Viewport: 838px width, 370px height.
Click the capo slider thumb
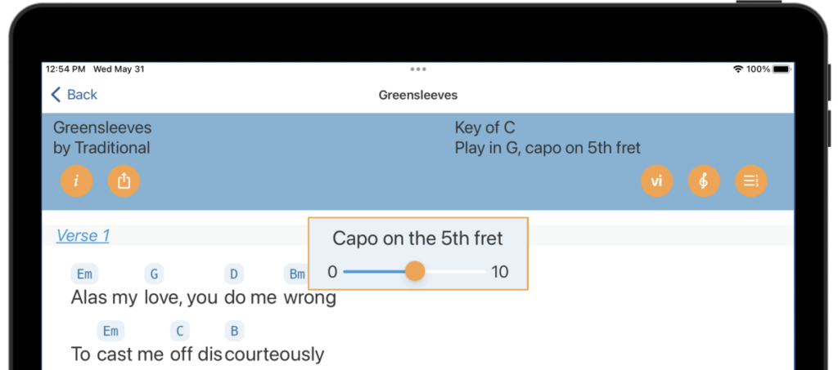pos(415,271)
